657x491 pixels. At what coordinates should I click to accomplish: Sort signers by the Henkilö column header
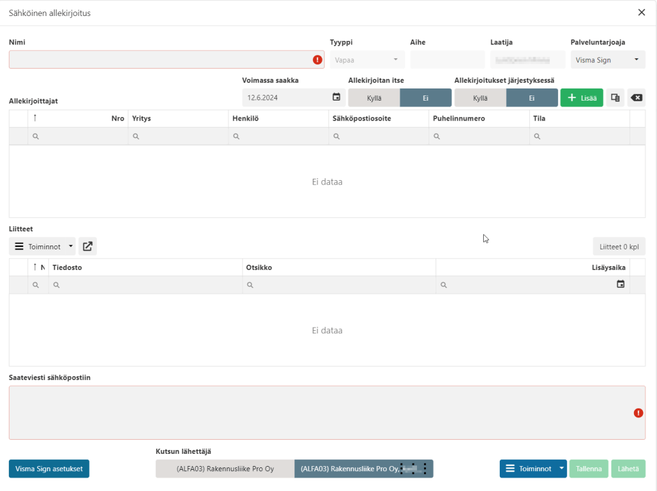coord(246,119)
